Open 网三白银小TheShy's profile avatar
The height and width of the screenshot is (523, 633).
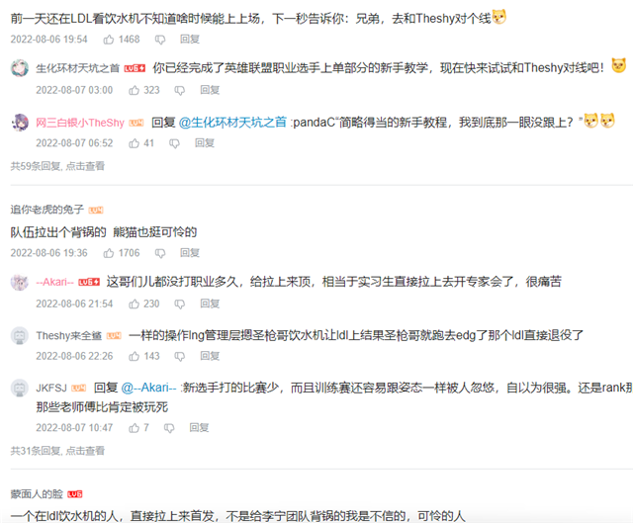[20, 122]
